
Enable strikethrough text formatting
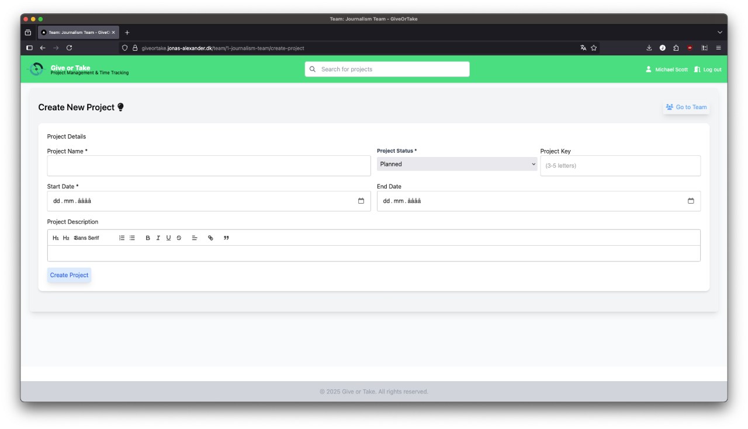[x=179, y=238]
